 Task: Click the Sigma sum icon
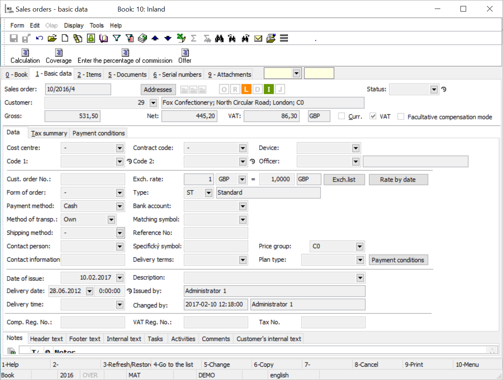pyautogui.click(x=194, y=38)
